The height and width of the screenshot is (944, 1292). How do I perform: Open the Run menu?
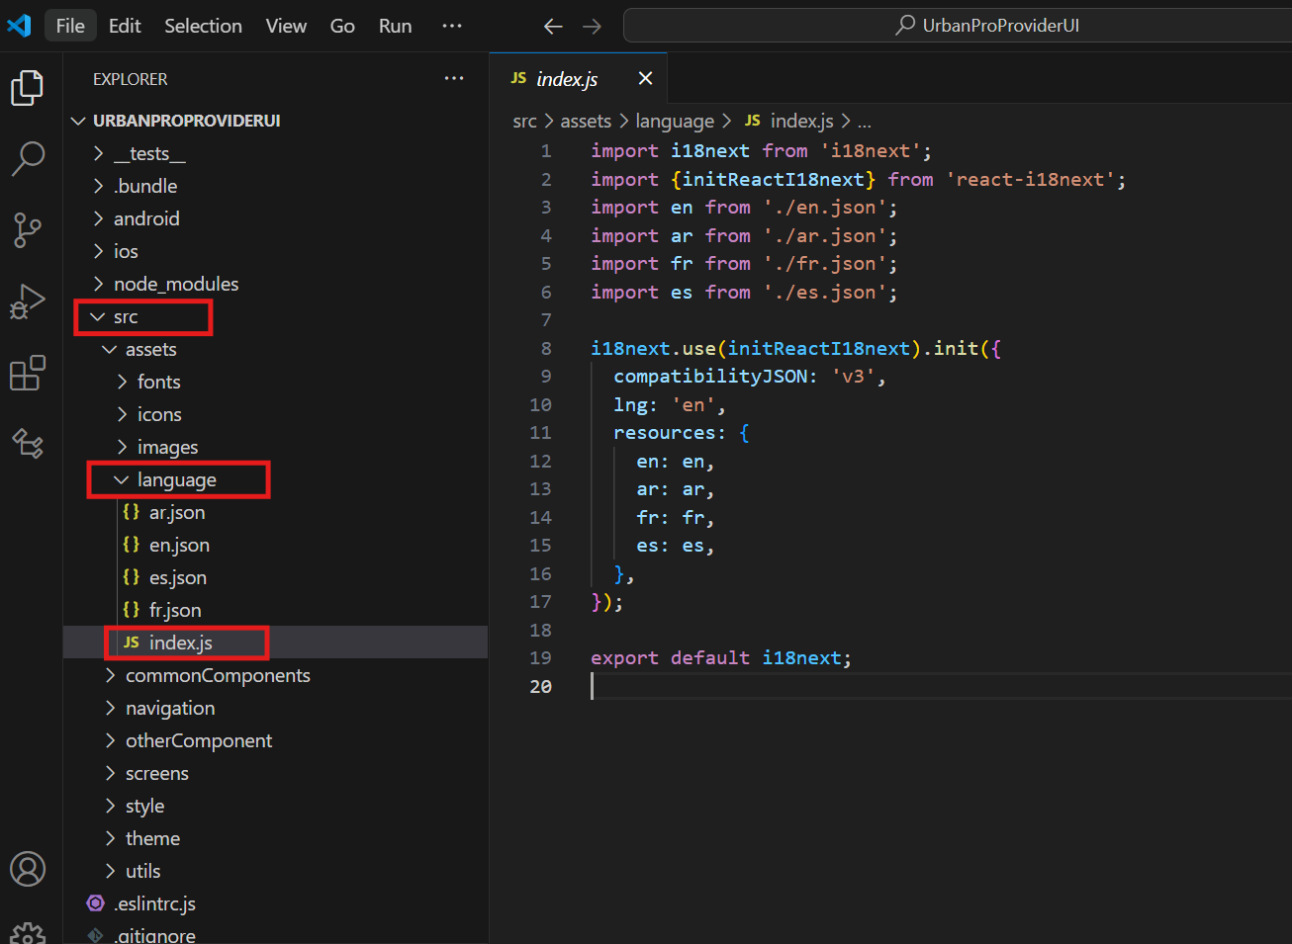coord(395,26)
